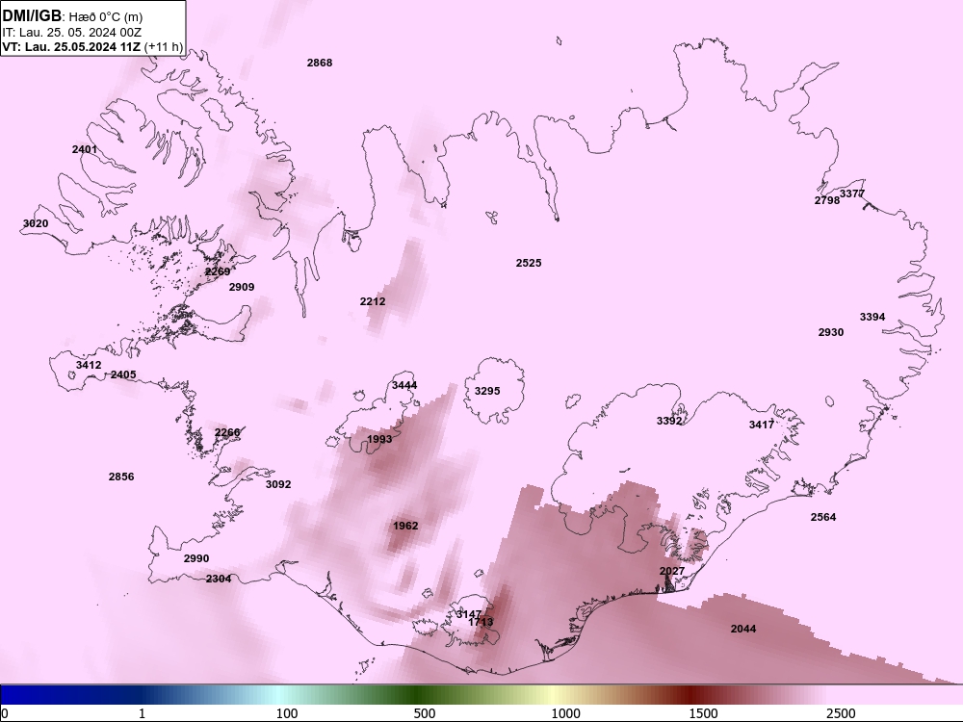Select the 3444 glacier value

click(x=404, y=385)
